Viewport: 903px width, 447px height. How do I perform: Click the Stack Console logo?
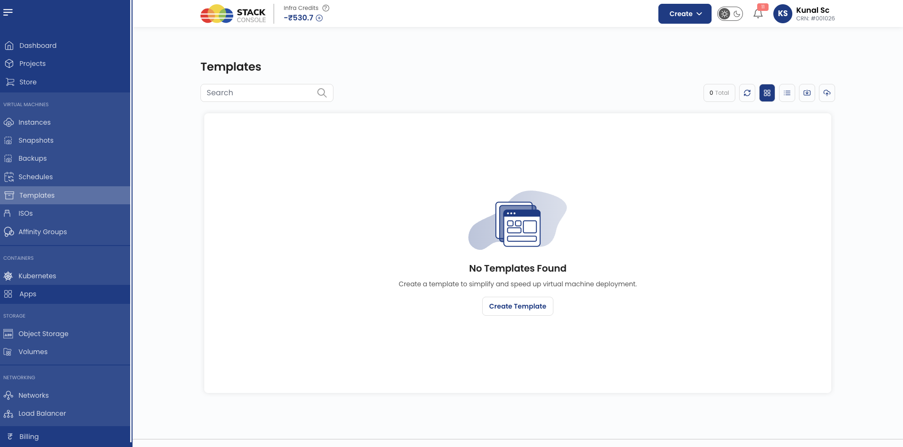pyautogui.click(x=233, y=14)
